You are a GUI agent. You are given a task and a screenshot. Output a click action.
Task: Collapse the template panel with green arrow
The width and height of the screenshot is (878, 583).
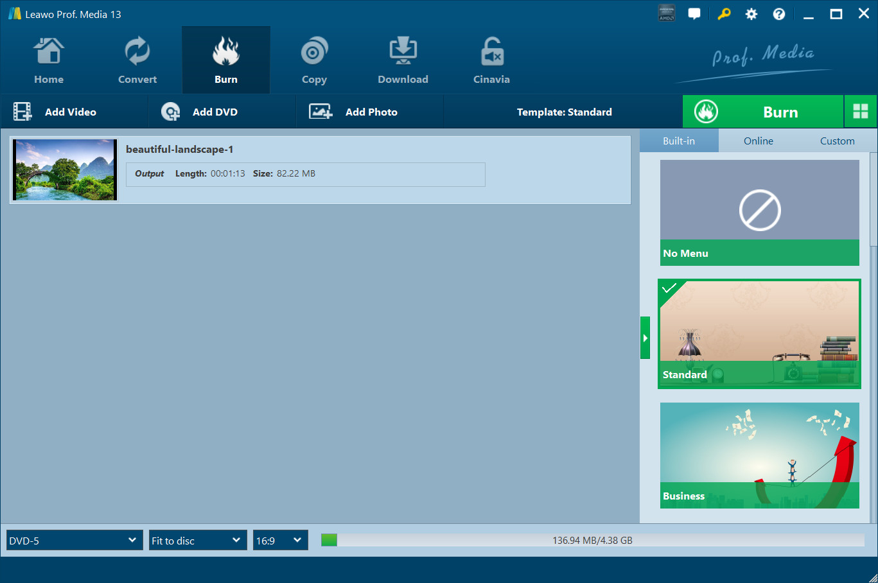645,338
